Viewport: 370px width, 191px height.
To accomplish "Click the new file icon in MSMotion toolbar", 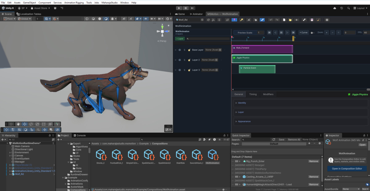I will (284, 20).
